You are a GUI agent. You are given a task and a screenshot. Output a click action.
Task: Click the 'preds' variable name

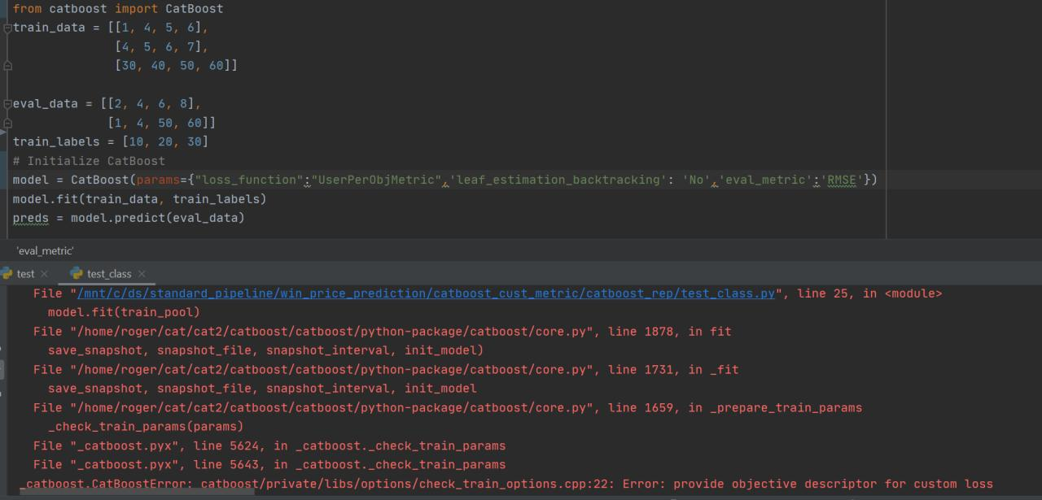coord(31,218)
